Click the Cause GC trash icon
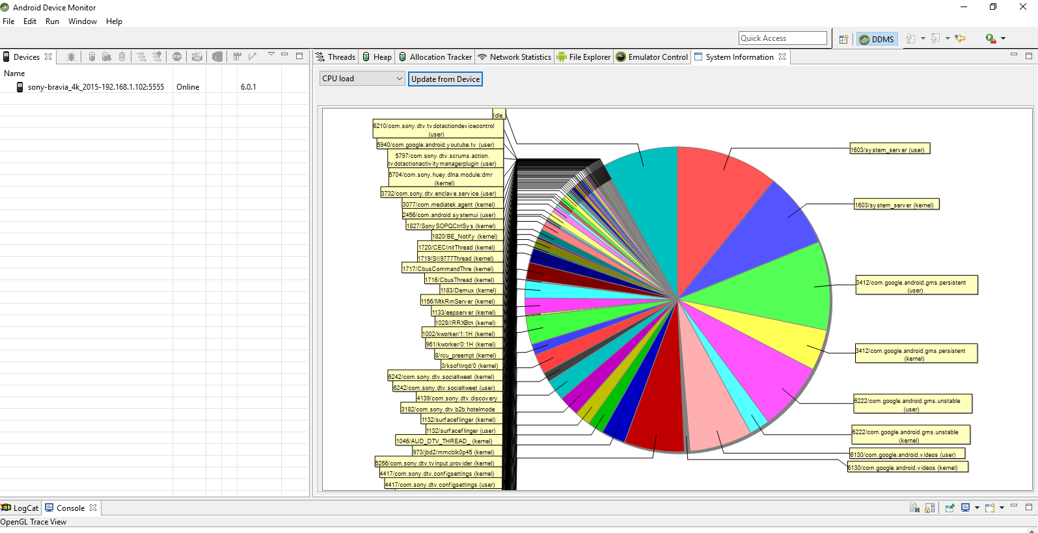This screenshot has width=1038, height=533. 122,57
